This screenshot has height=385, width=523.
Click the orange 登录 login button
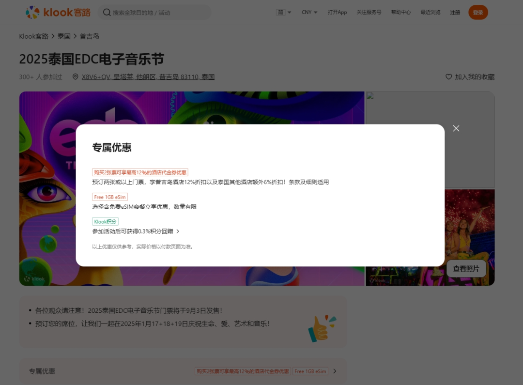coord(478,12)
